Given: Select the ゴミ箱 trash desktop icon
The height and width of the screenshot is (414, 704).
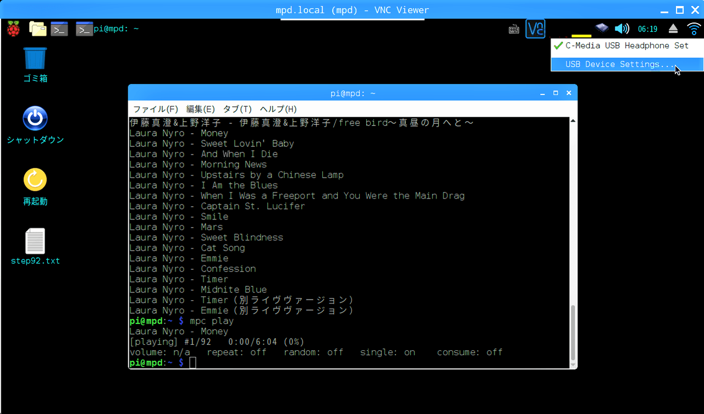Looking at the screenshot, I should pos(35,64).
